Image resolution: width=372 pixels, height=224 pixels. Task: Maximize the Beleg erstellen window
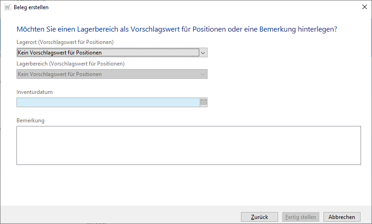click(x=344, y=7)
